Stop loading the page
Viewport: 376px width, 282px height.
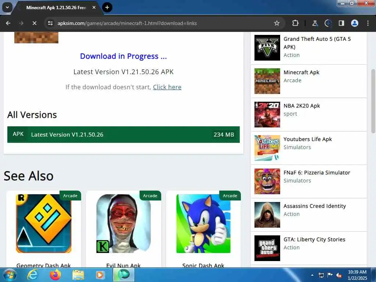pyautogui.click(x=34, y=23)
